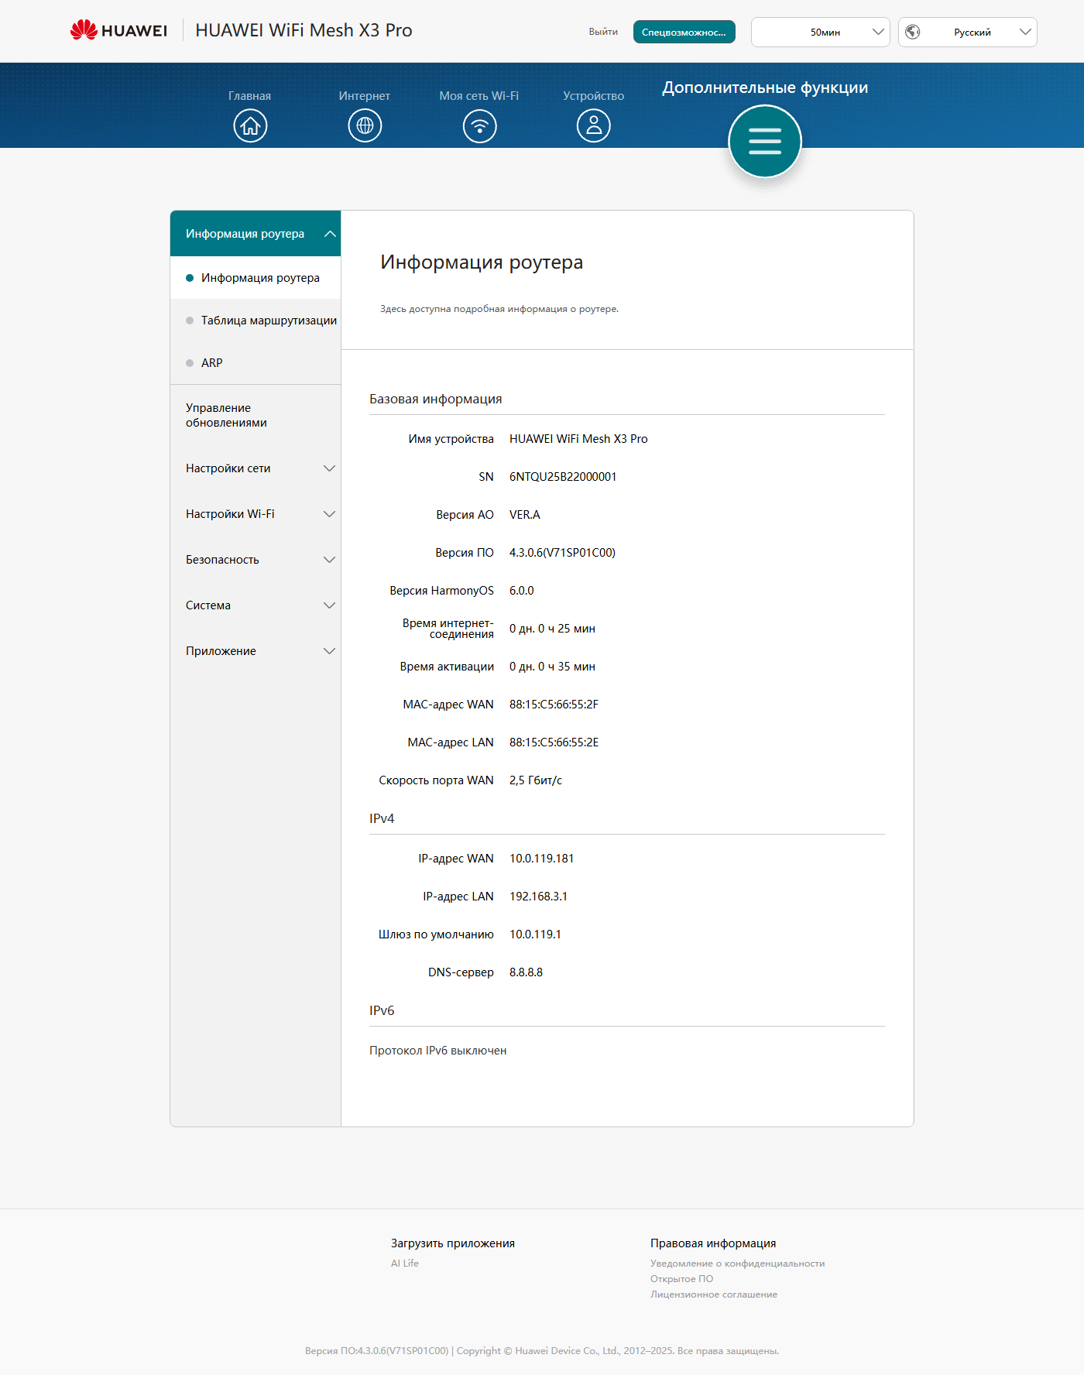1084x1375 pixels.
Task: Switch to the Интернет tab label
Action: coord(364,96)
